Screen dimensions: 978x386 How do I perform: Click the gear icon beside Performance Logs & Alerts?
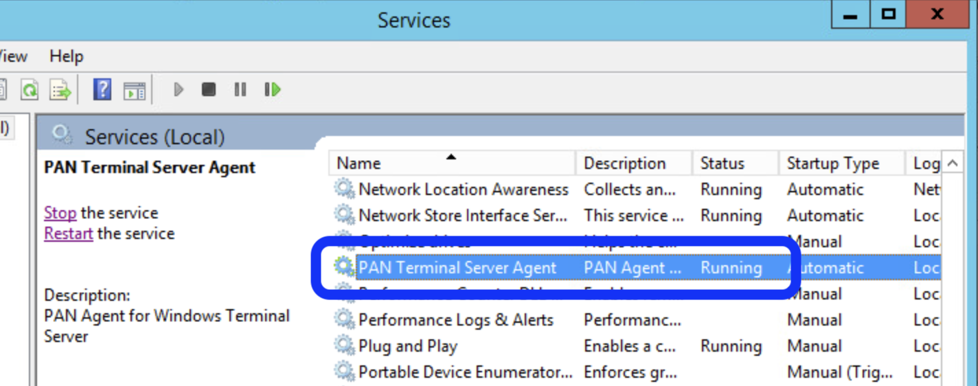[345, 319]
